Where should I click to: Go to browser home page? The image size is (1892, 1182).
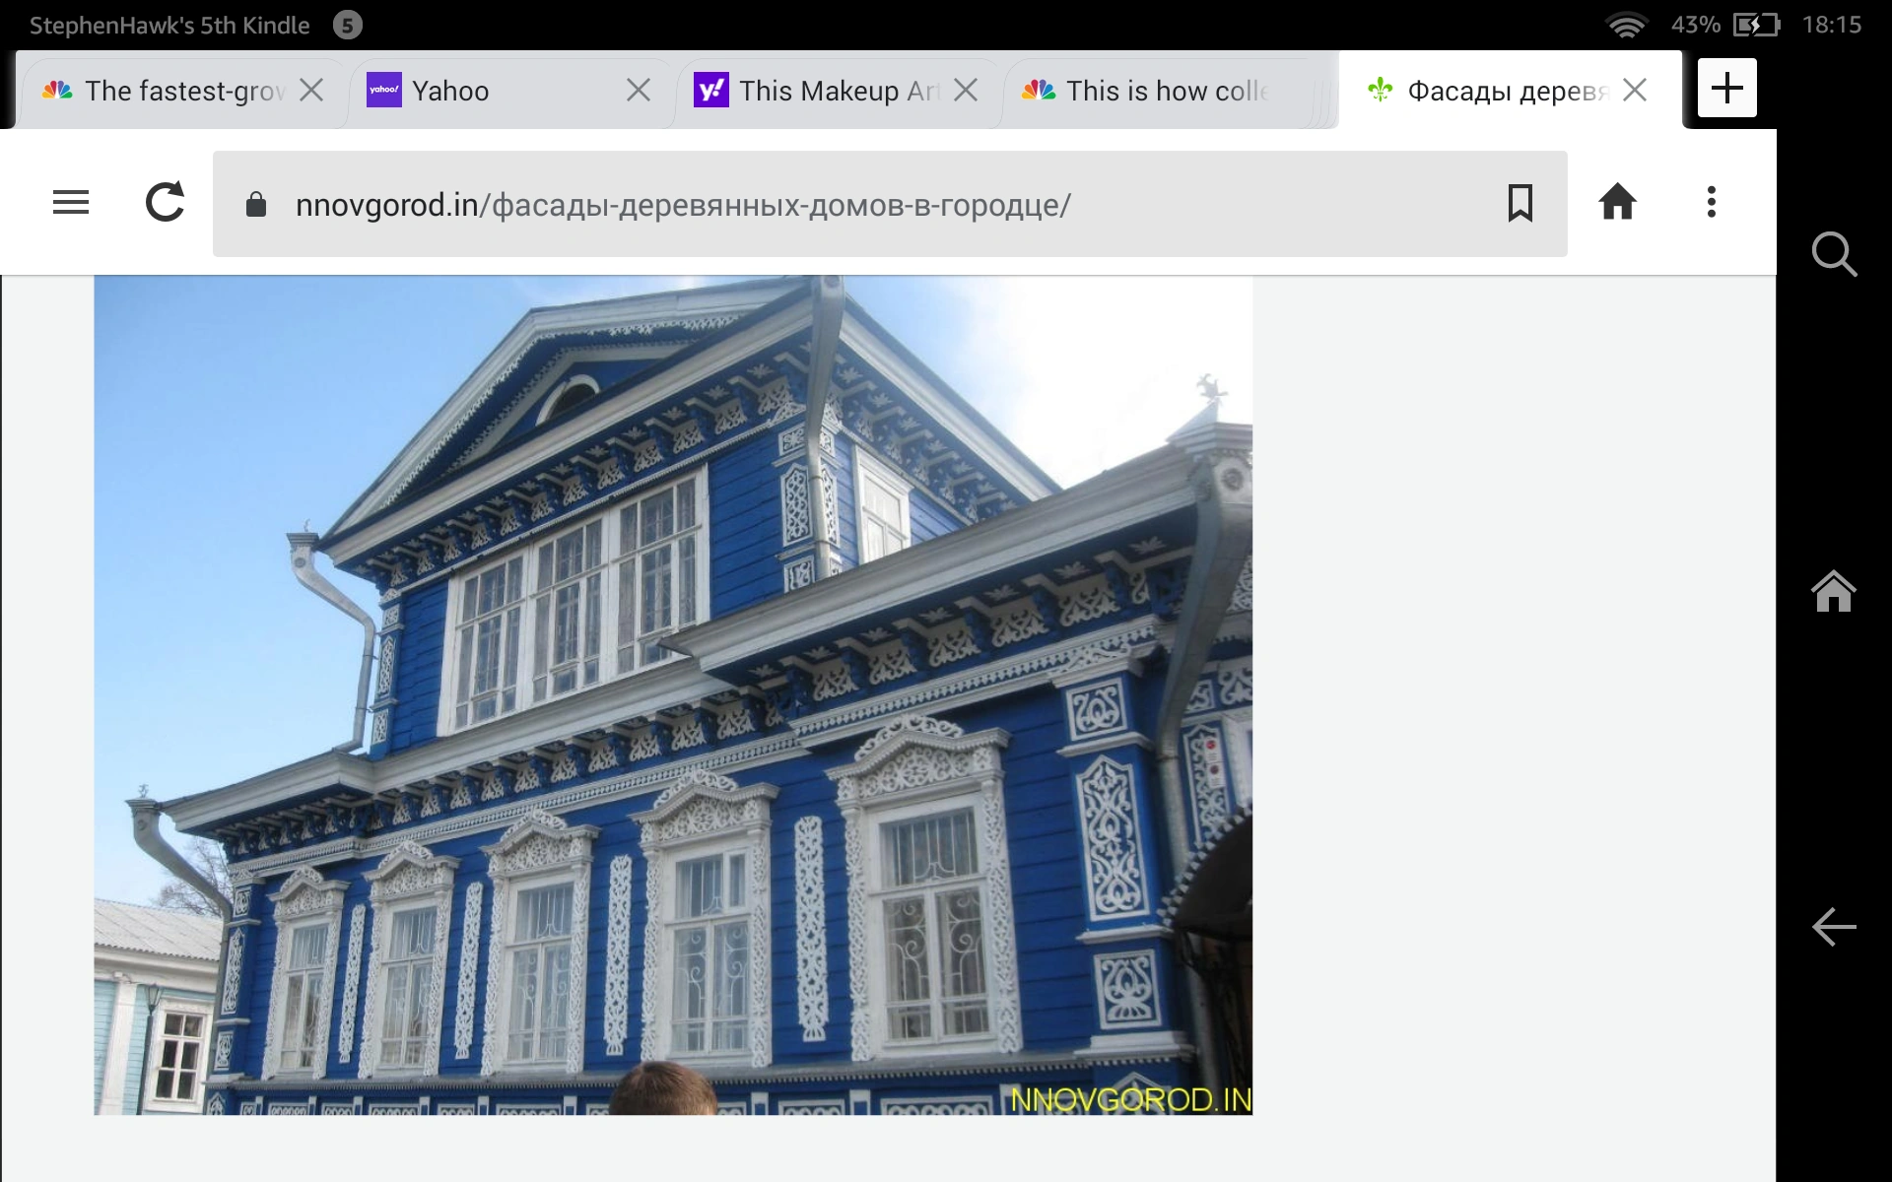[1617, 203]
